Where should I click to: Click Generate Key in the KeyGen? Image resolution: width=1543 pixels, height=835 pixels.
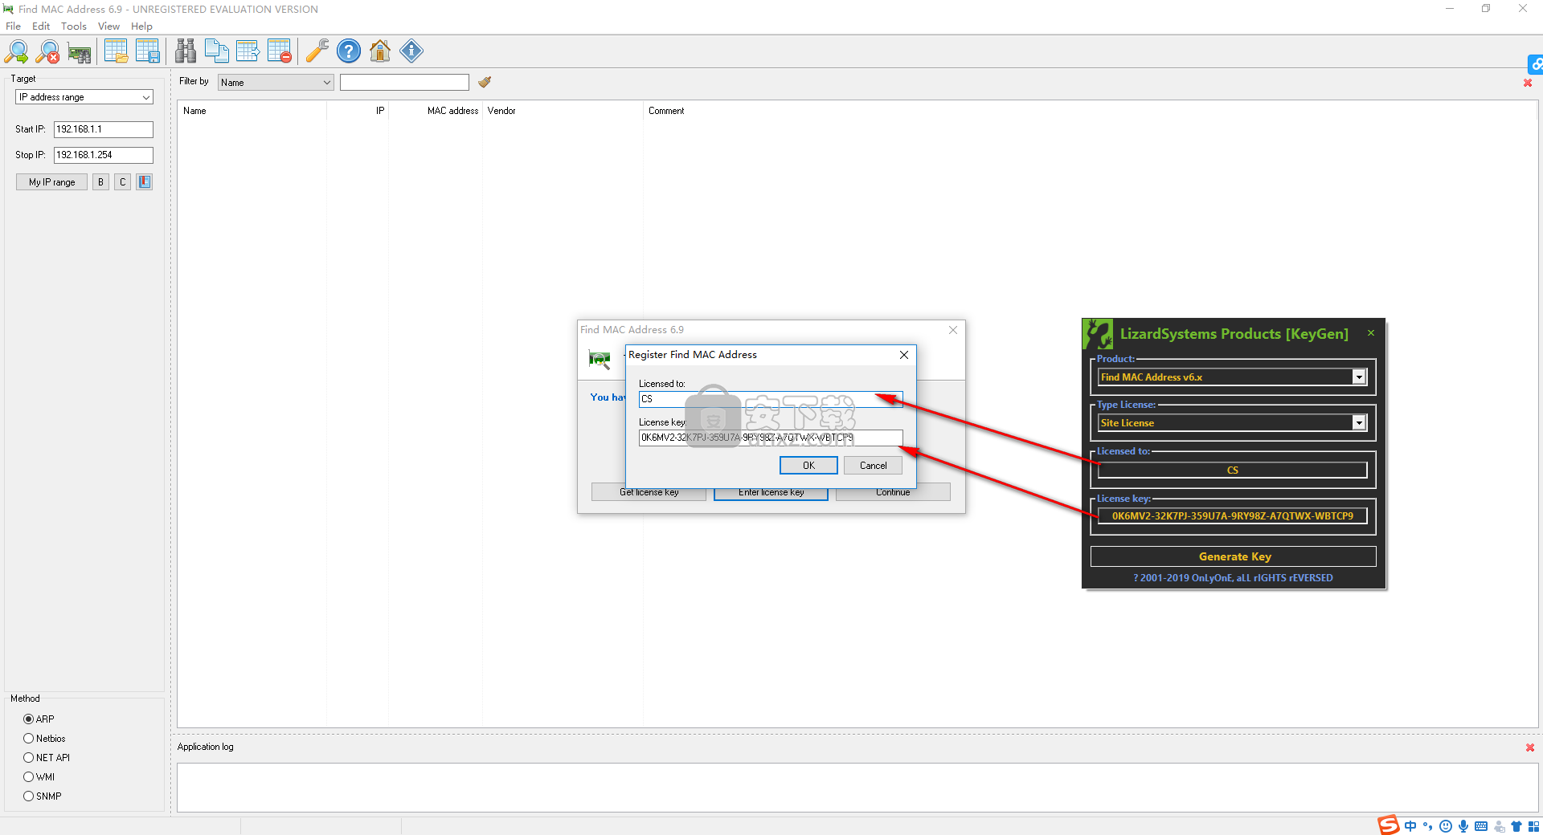tap(1234, 556)
